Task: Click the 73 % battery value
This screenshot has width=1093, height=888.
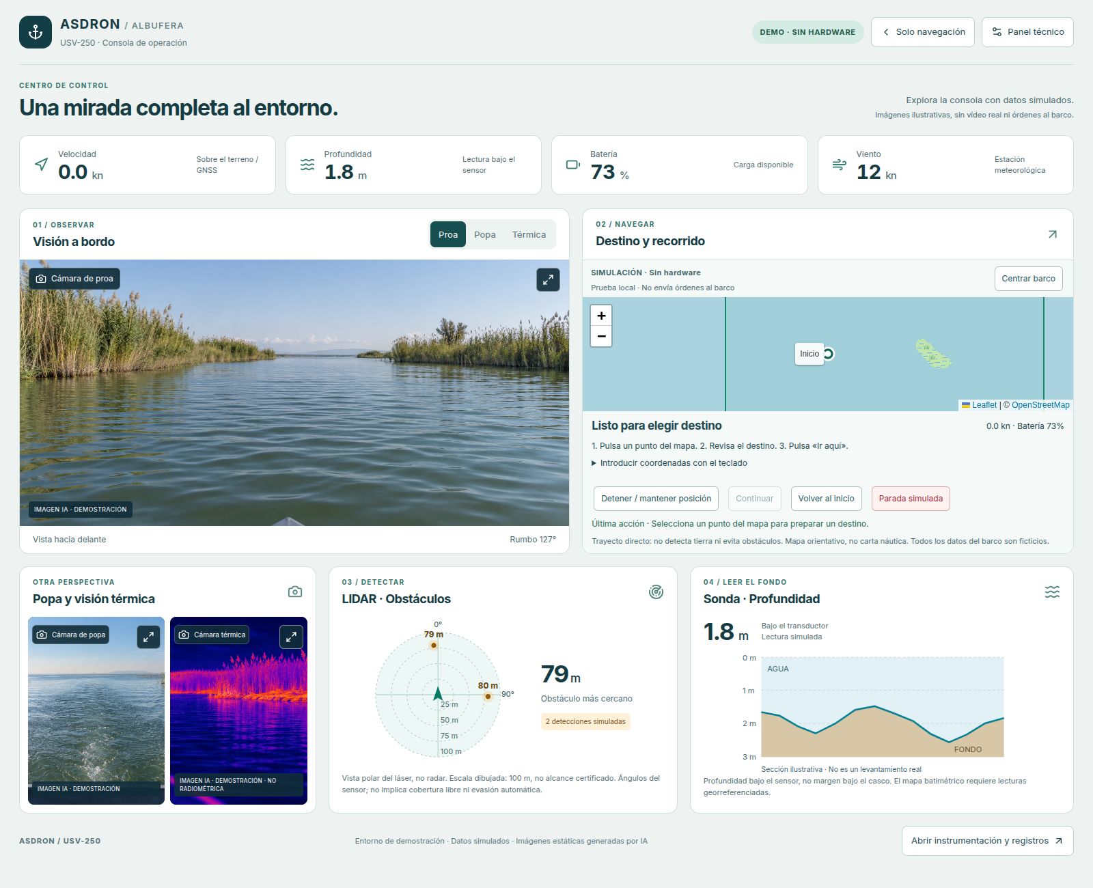Action: coord(609,172)
